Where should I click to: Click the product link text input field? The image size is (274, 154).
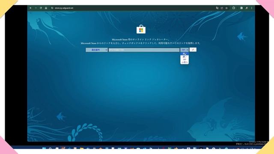144,50
